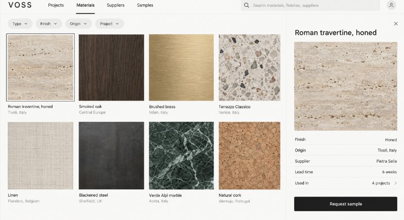Screen dimensions: 404x220
Task: Expand Used in row chevron arrow
Action: (395, 183)
